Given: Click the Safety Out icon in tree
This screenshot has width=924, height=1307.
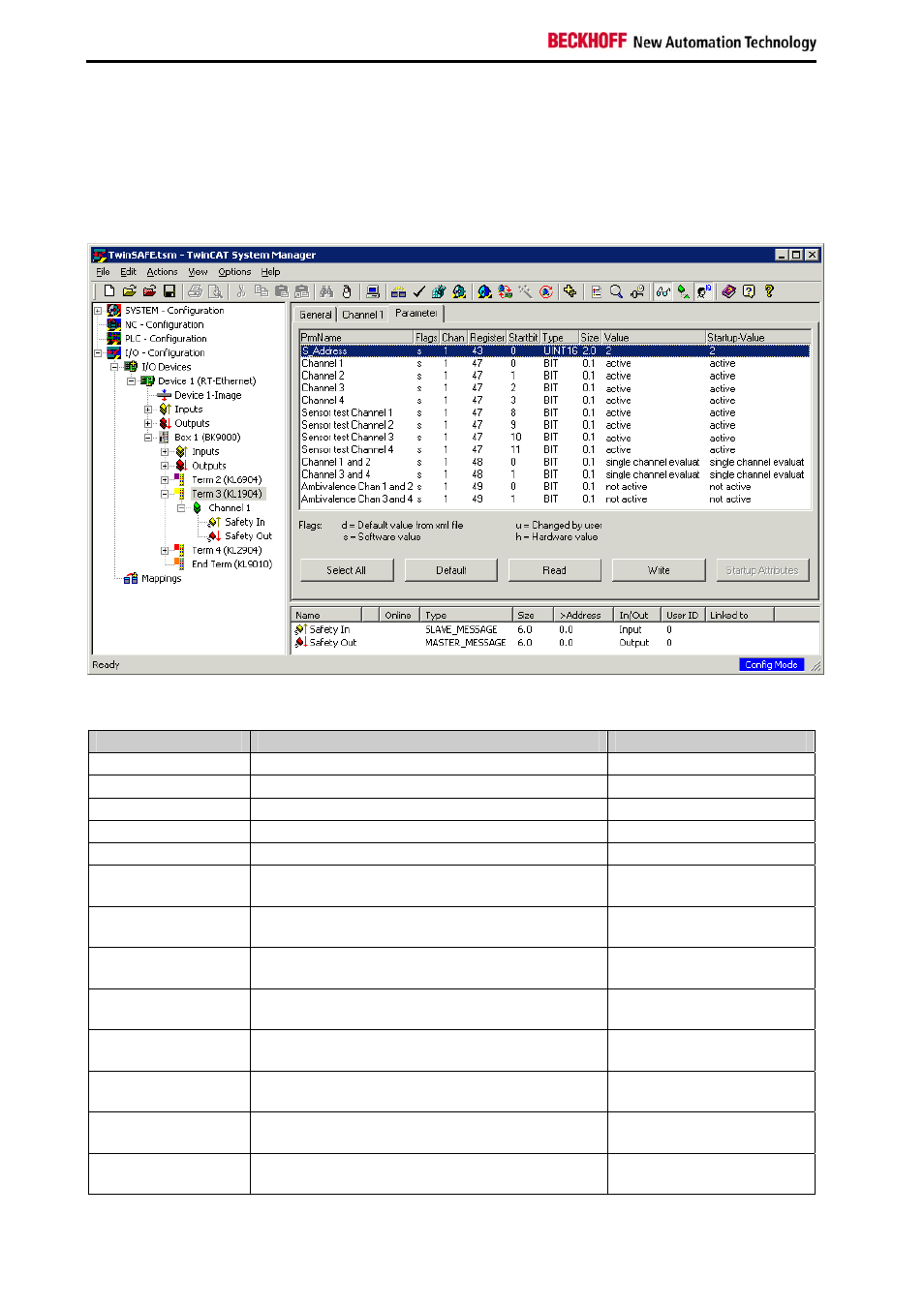Looking at the screenshot, I should coord(214,535).
